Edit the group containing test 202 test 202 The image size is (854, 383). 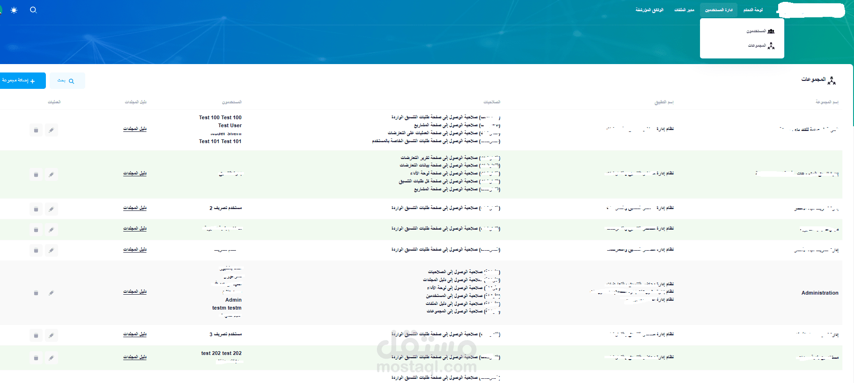click(52, 358)
